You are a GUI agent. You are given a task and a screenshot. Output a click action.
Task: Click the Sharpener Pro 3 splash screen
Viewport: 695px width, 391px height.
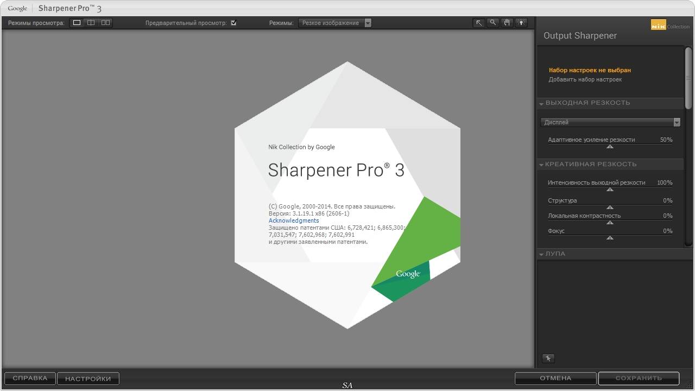[347, 195]
